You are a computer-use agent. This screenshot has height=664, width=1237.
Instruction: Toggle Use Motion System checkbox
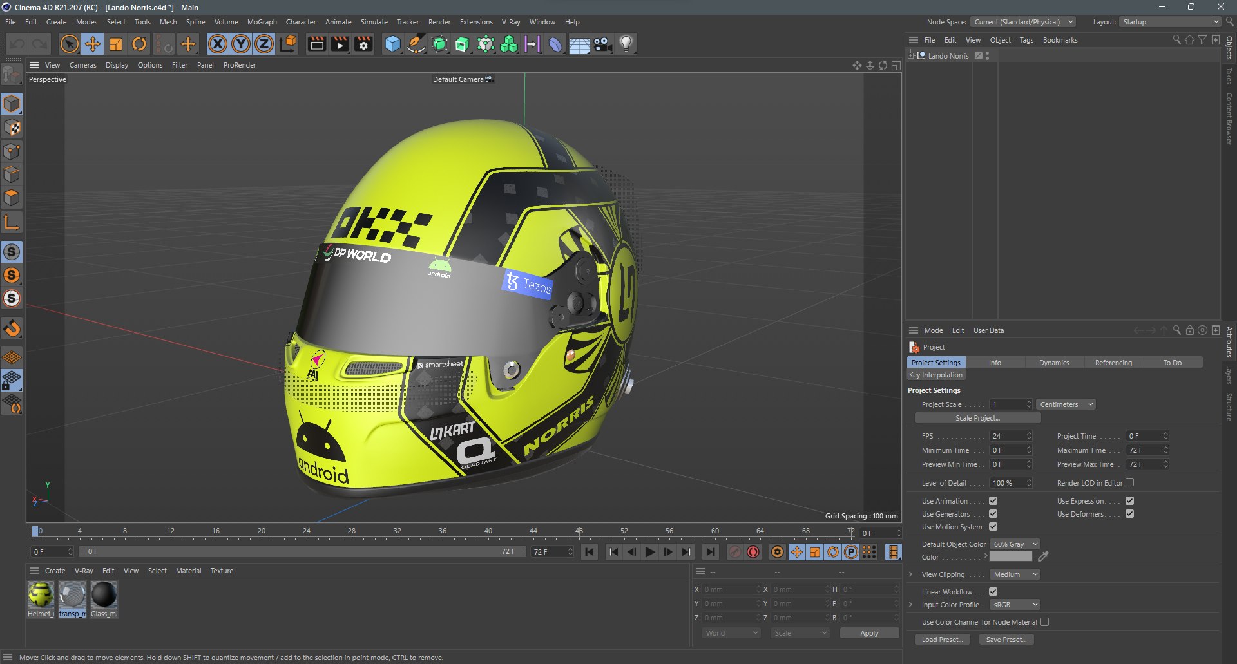pyautogui.click(x=993, y=527)
